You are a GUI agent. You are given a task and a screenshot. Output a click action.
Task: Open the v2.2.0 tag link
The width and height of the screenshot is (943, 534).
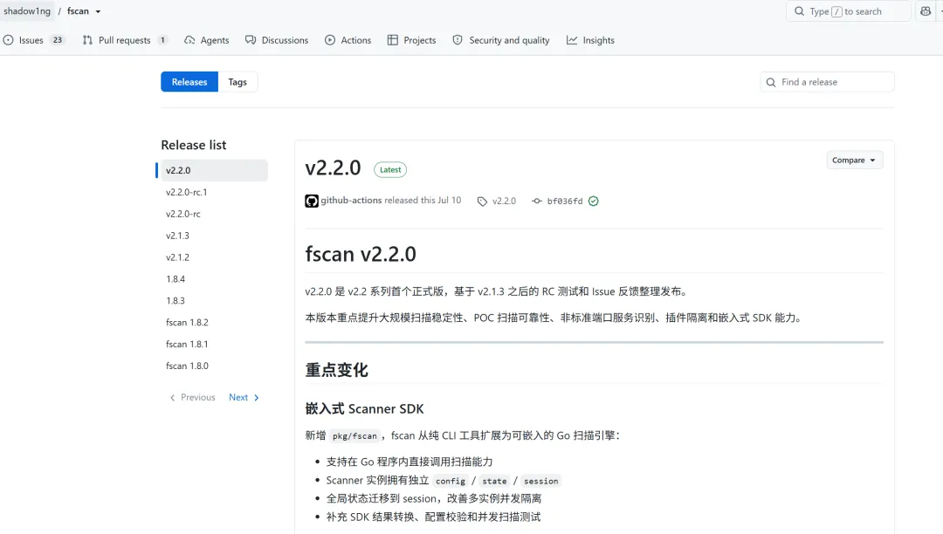[504, 202]
